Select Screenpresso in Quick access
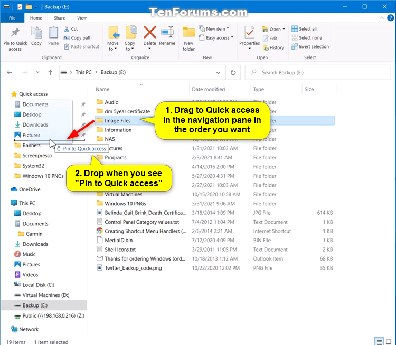Viewport: 396px width, 345px height. pyautogui.click(x=33, y=155)
